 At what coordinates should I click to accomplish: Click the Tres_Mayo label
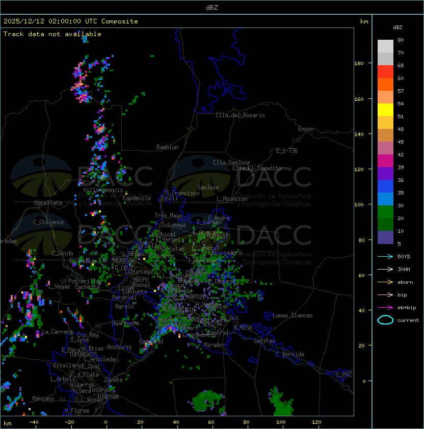pyautogui.click(x=168, y=216)
